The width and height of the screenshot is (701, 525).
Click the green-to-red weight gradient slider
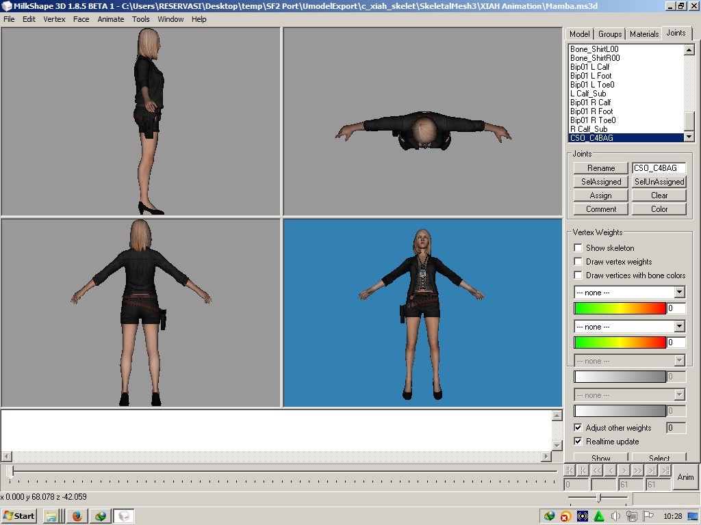click(x=620, y=308)
